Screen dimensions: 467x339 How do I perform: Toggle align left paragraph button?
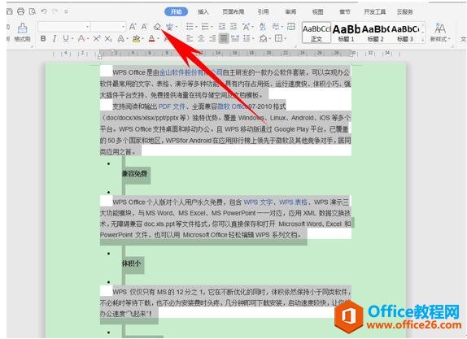[190, 38]
